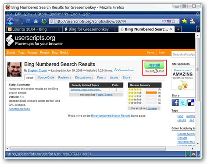Open the Bookmarks menu
Screen dimensions: 208x165
click(59, 14)
